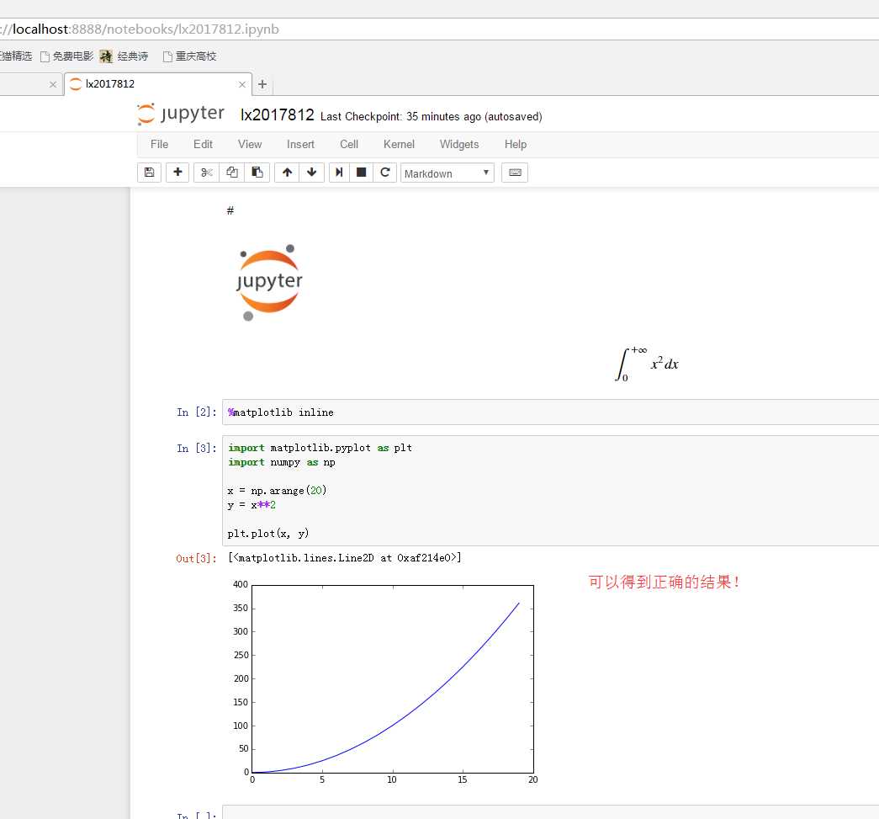Open a new browser tab with the plus button

[x=262, y=84]
